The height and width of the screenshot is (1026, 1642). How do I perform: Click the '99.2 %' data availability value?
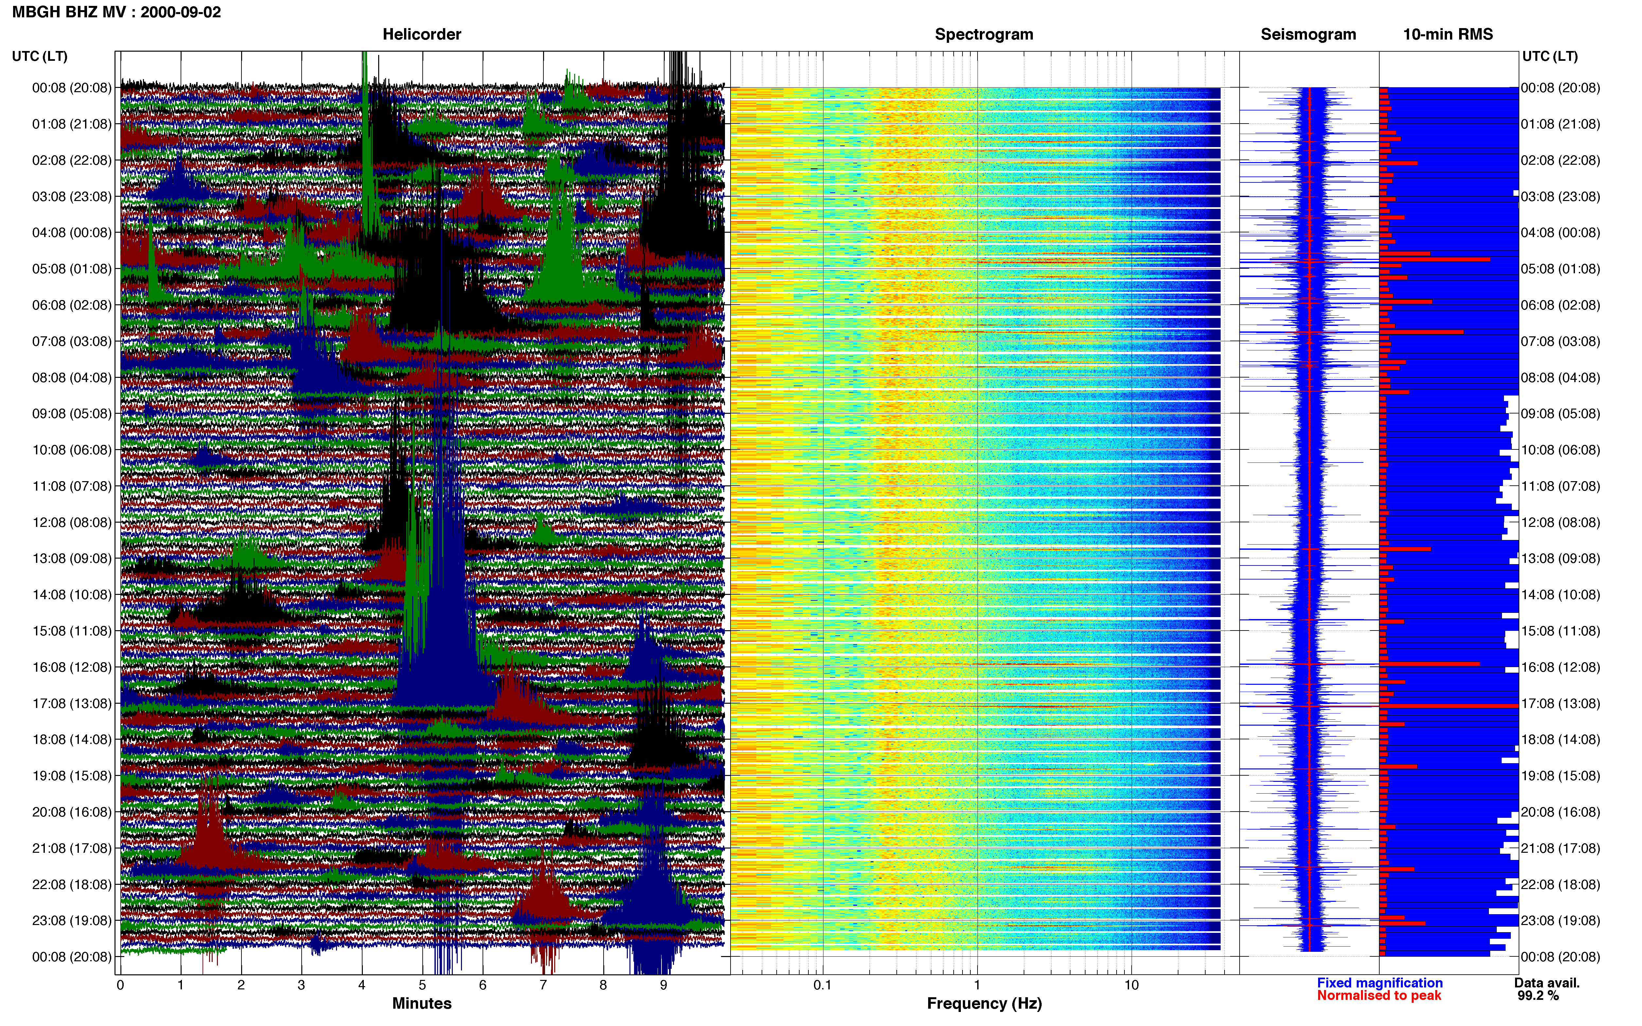tap(1538, 996)
